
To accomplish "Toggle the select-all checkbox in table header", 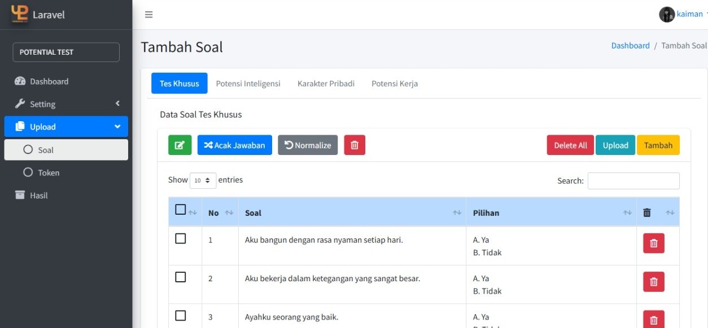I will (181, 210).
